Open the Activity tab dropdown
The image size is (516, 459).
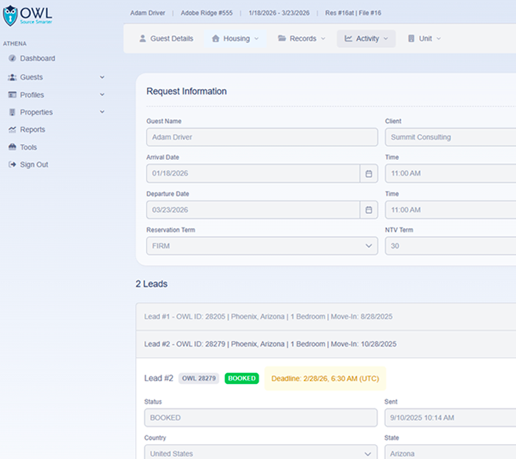[x=366, y=38]
